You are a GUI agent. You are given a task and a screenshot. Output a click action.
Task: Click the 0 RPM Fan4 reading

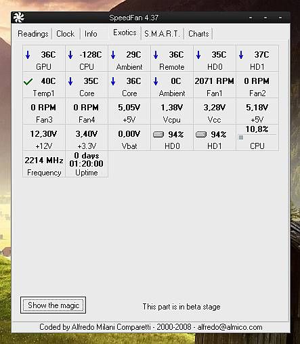(86, 108)
